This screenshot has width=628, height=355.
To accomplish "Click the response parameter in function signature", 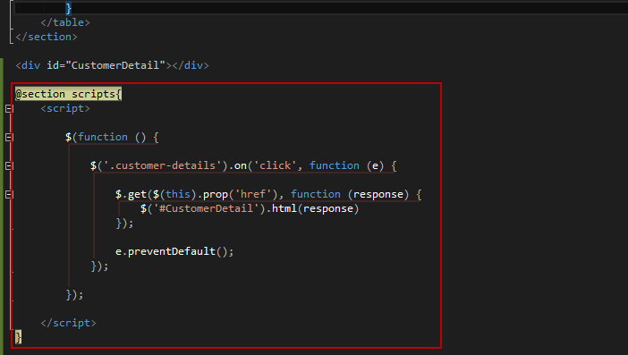I will 378,195.
